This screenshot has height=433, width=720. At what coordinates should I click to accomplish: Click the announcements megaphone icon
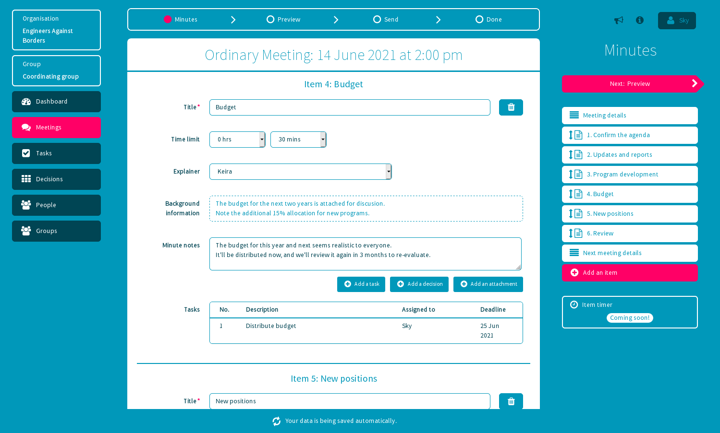click(x=619, y=20)
